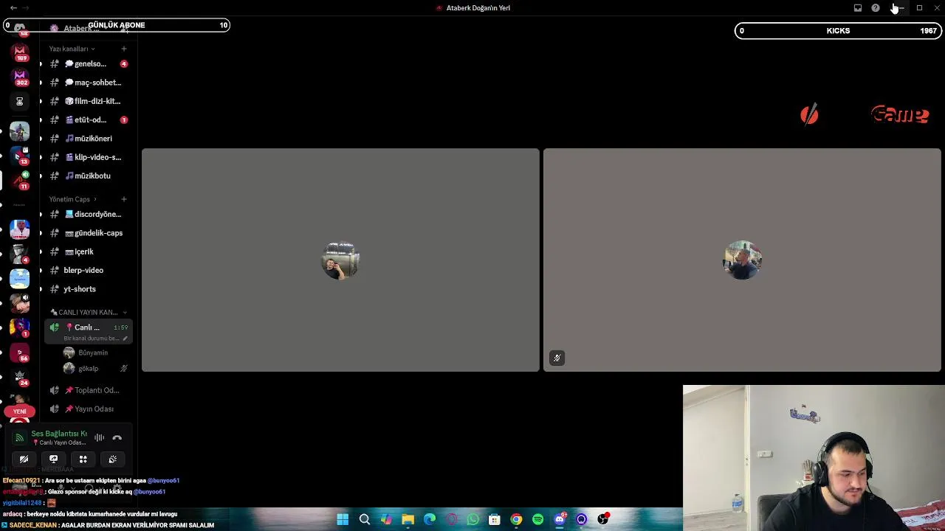Image resolution: width=945 pixels, height=531 pixels.
Task: Open OBS Studio from taskbar
Action: [x=603, y=519]
